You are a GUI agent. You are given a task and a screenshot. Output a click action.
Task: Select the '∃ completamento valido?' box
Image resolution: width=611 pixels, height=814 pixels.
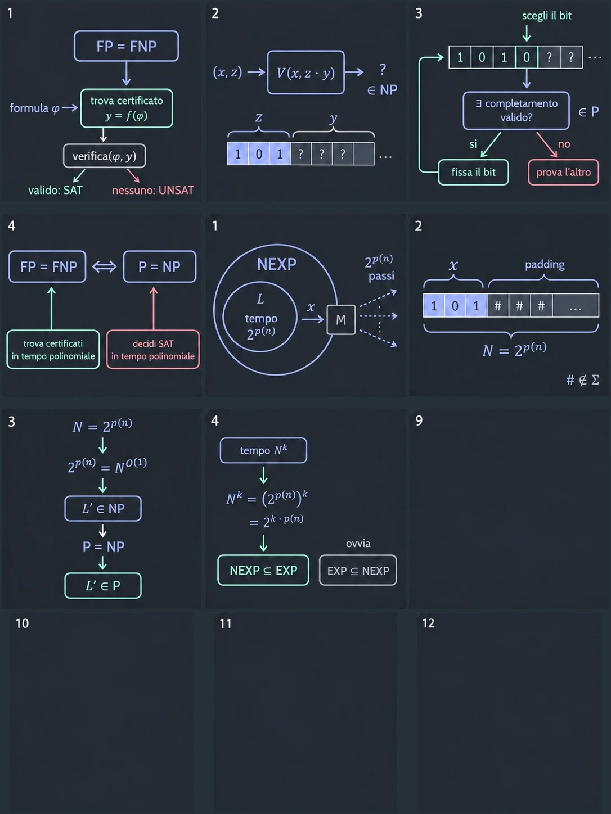(x=516, y=110)
